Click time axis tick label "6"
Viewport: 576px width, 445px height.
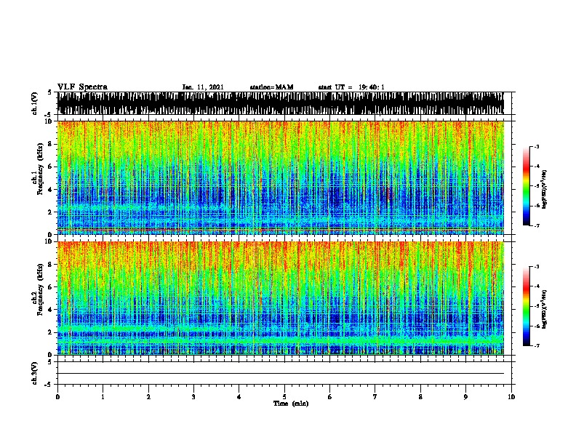pyautogui.click(x=330, y=397)
